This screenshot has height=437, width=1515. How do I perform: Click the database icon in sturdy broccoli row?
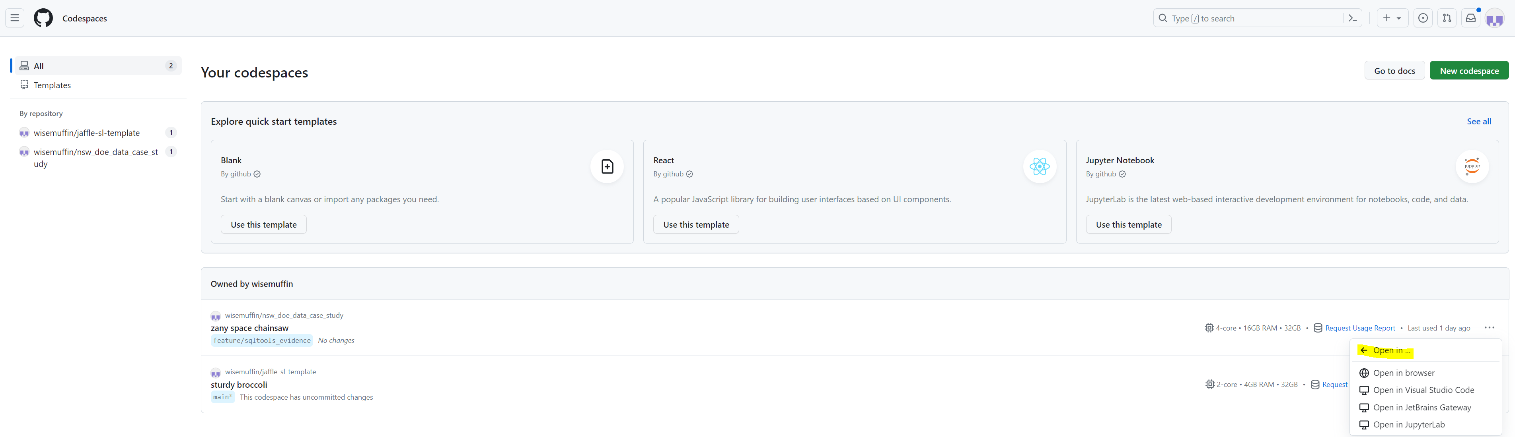tap(1315, 384)
